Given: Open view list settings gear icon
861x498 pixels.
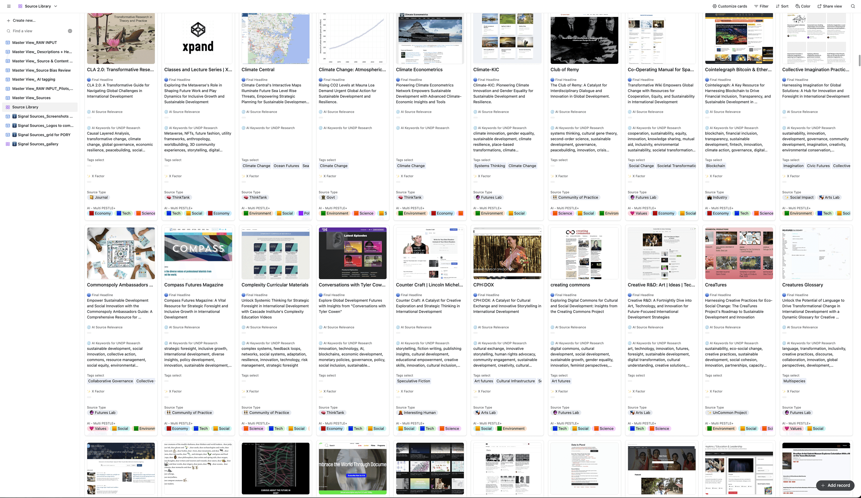Looking at the screenshot, I should (70, 31).
